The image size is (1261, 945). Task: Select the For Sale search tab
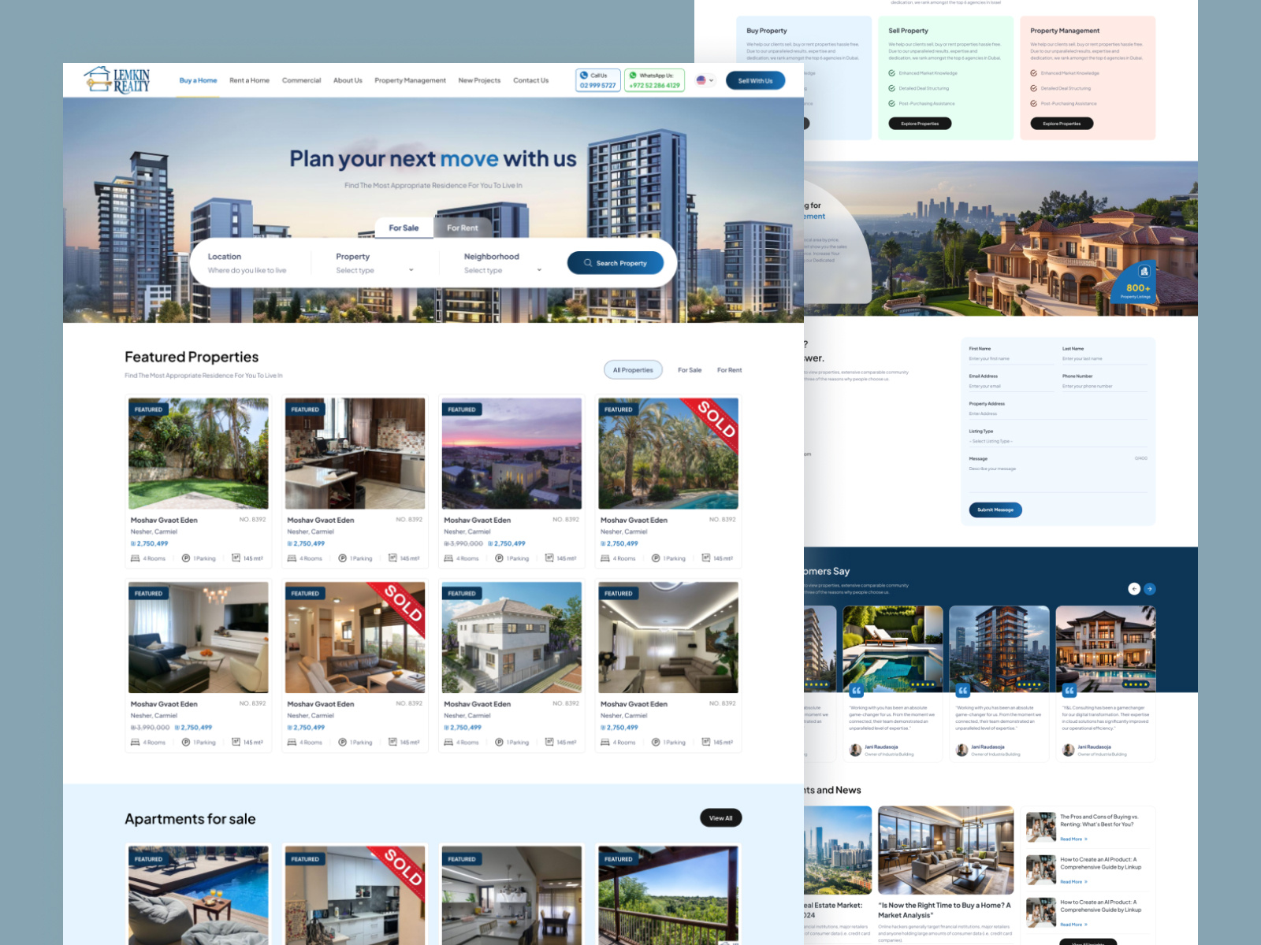404,228
